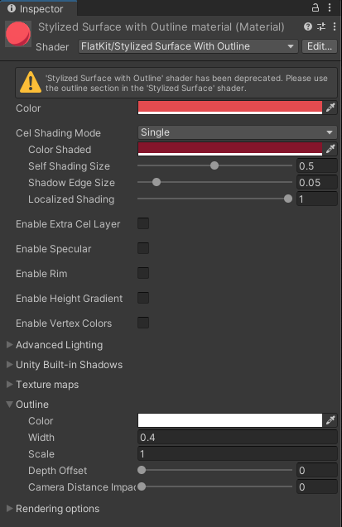This screenshot has width=342, height=527.
Task: Check Enable Height Gradient box
Action: pos(143,298)
